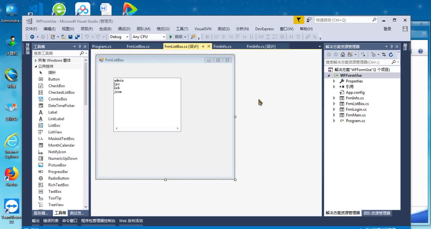Image resolution: width=431 pixels, height=229 pixels.
Task: Expand the 所有 Windows 窗体 toolbox group
Action: pos(36,60)
